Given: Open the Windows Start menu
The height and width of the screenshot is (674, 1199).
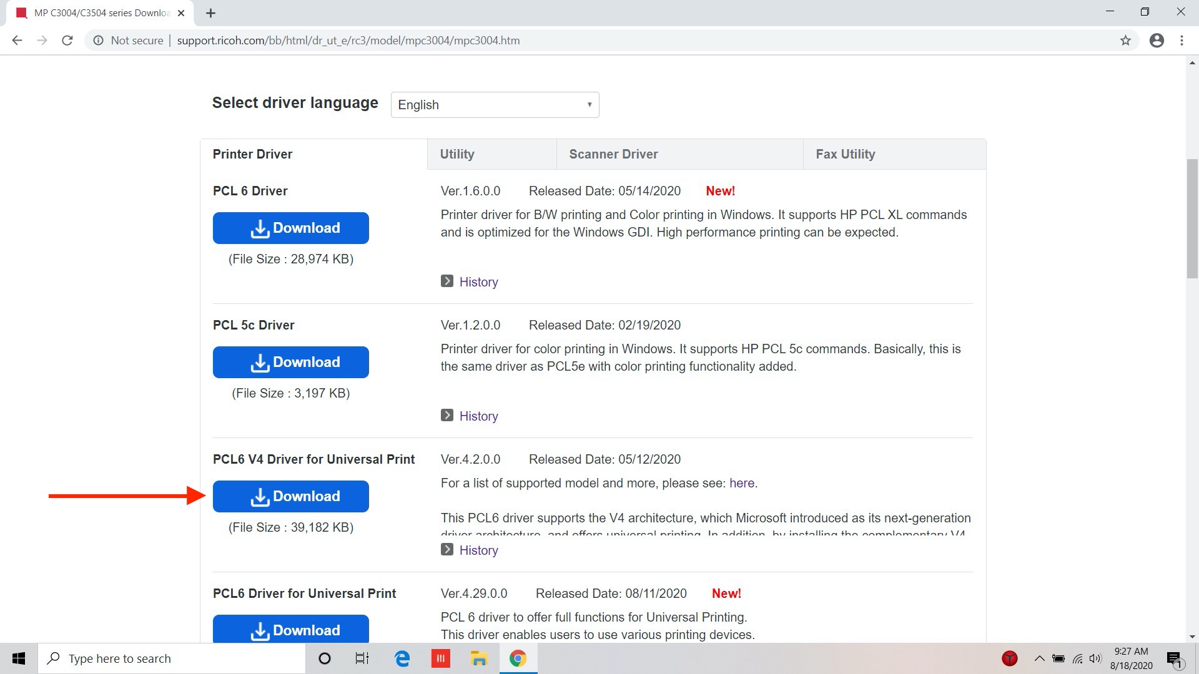Looking at the screenshot, I should point(19,658).
